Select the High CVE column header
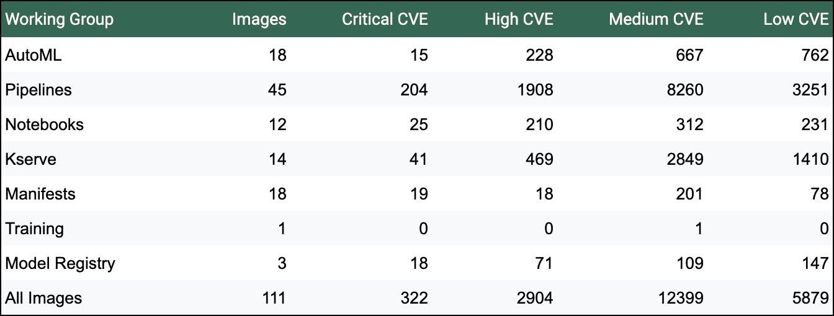Viewport: 834px width, 316px height. coord(519,19)
